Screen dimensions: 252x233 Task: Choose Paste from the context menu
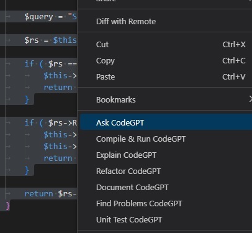pos(166,77)
